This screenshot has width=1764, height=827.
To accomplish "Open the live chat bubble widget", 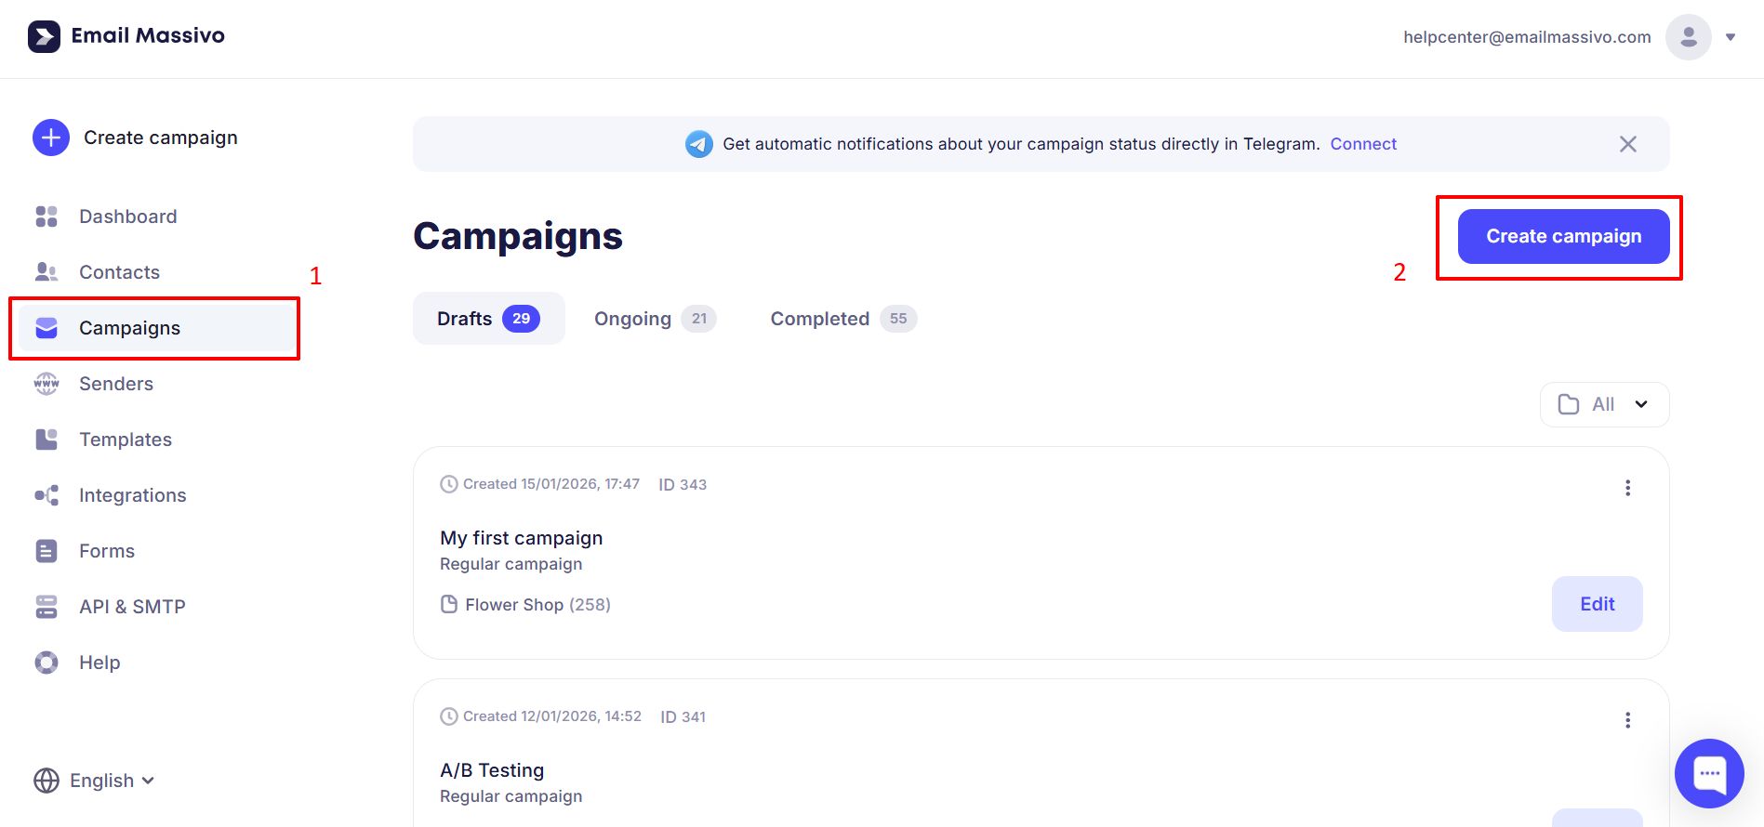I will point(1709,773).
